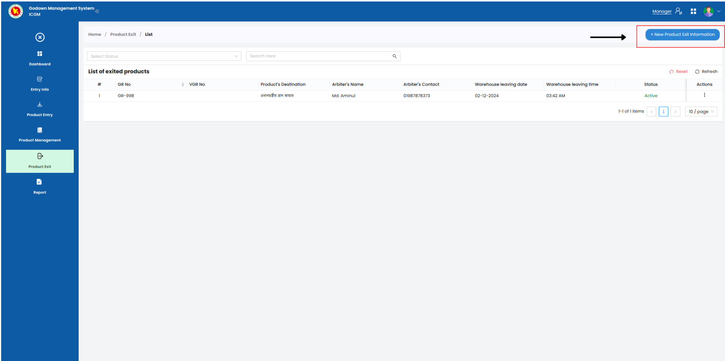
Task: Click the next page arrow
Action: point(675,112)
